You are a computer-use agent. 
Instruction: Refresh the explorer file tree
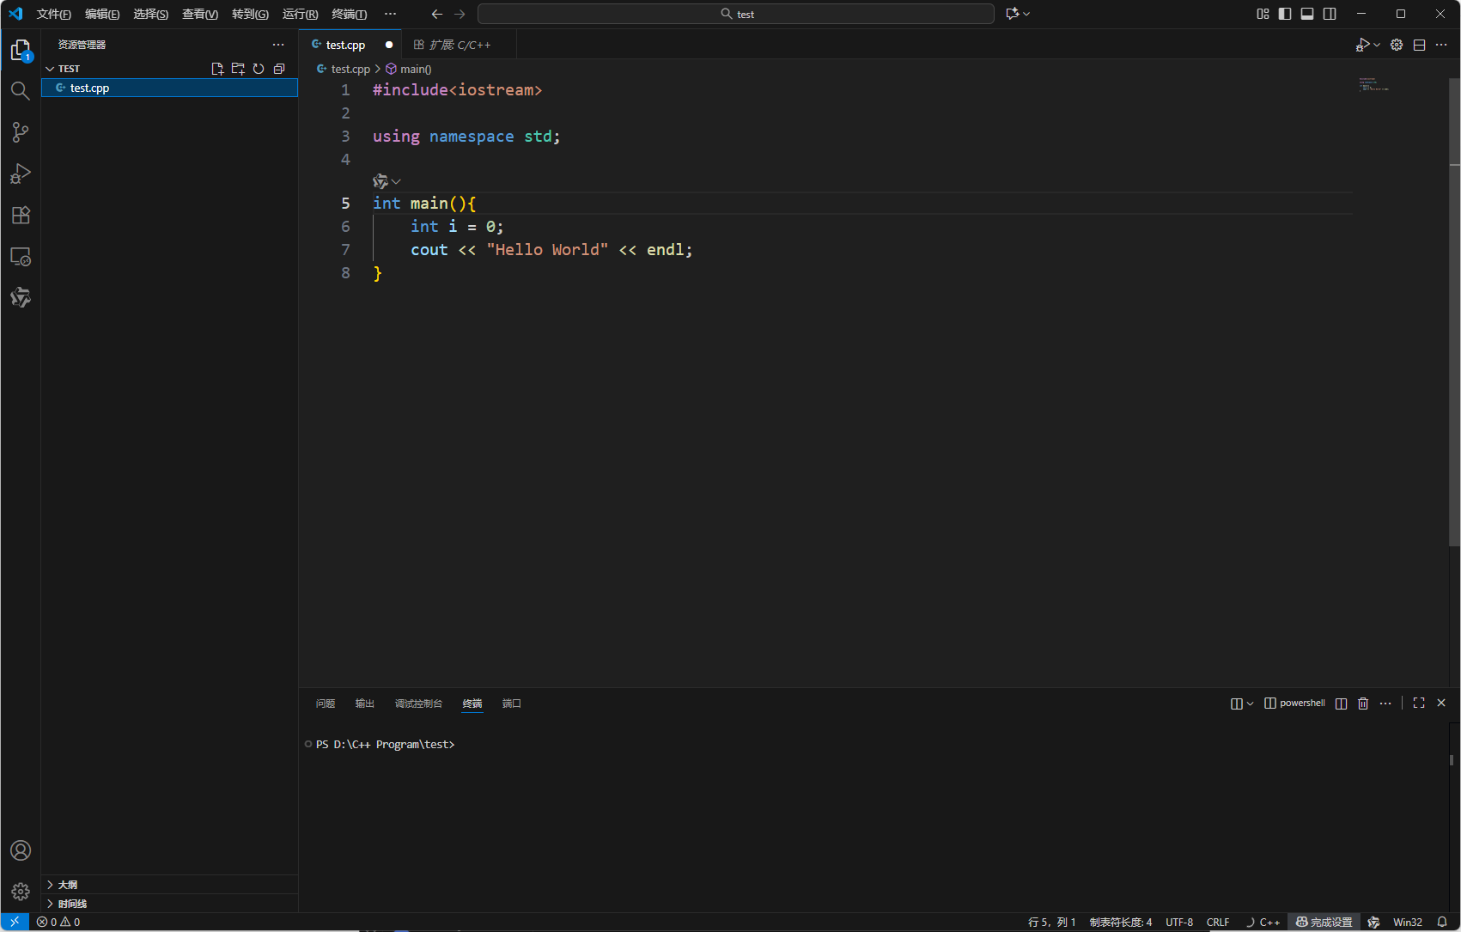[x=259, y=69]
